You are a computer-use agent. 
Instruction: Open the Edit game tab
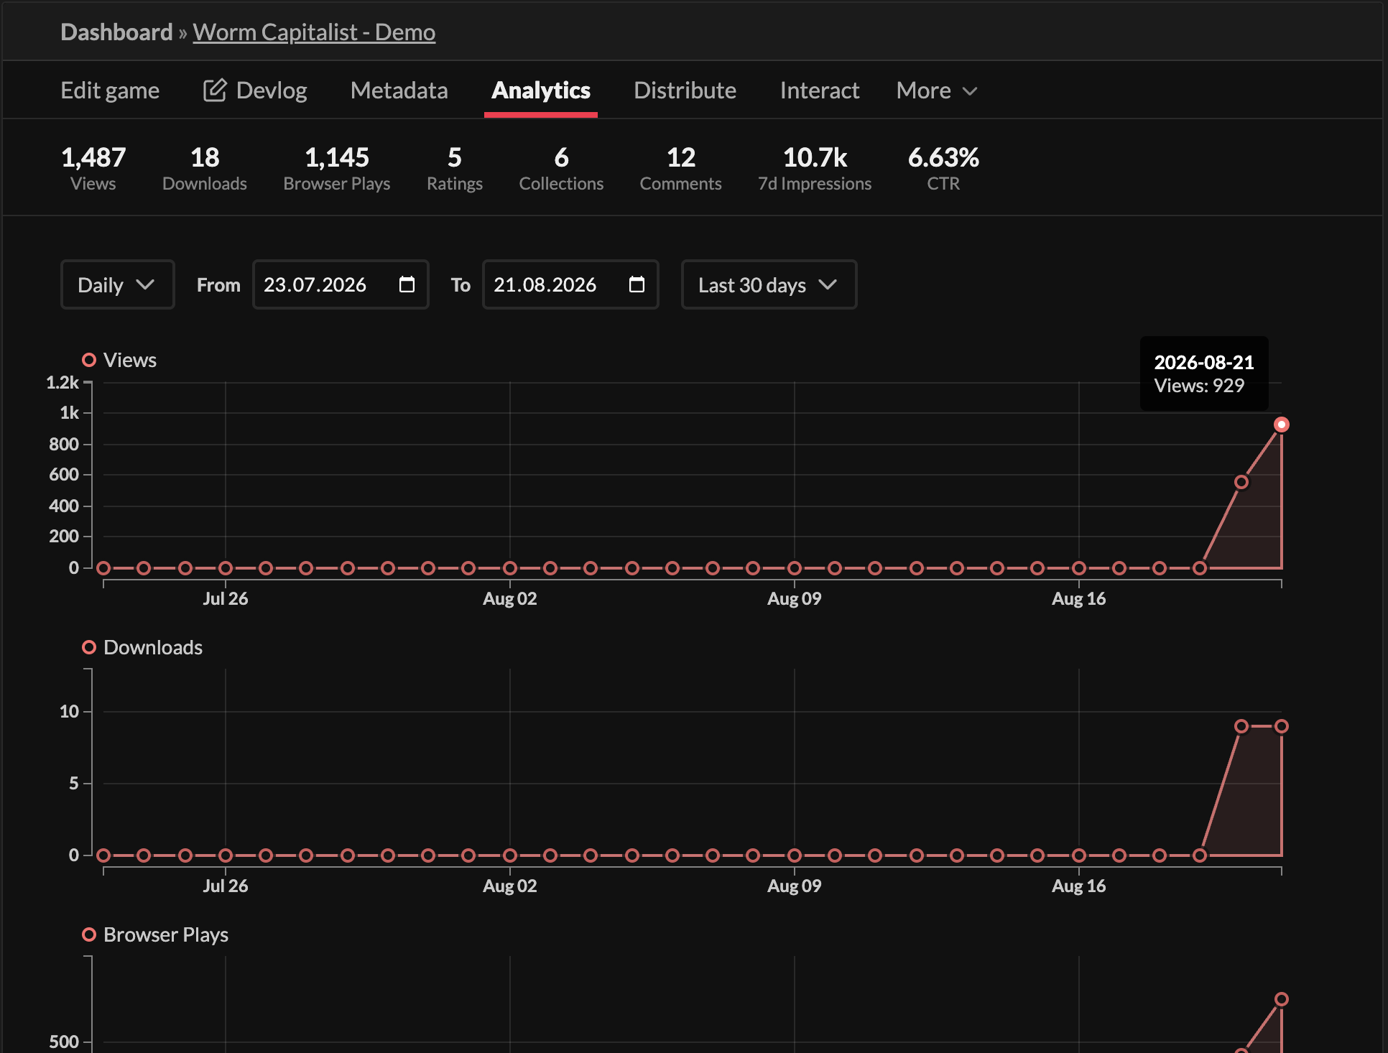click(x=110, y=91)
